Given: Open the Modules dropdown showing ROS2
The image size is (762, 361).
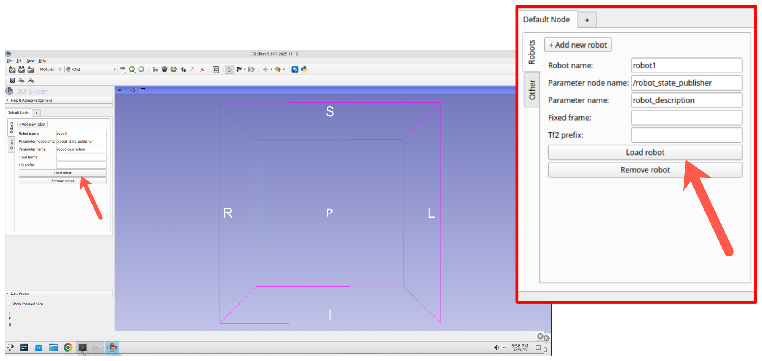Looking at the screenshot, I should [91, 69].
